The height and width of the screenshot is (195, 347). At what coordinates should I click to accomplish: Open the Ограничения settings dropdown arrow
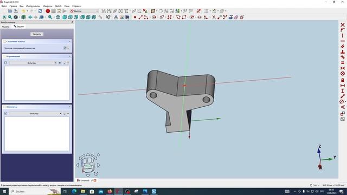click(68, 63)
